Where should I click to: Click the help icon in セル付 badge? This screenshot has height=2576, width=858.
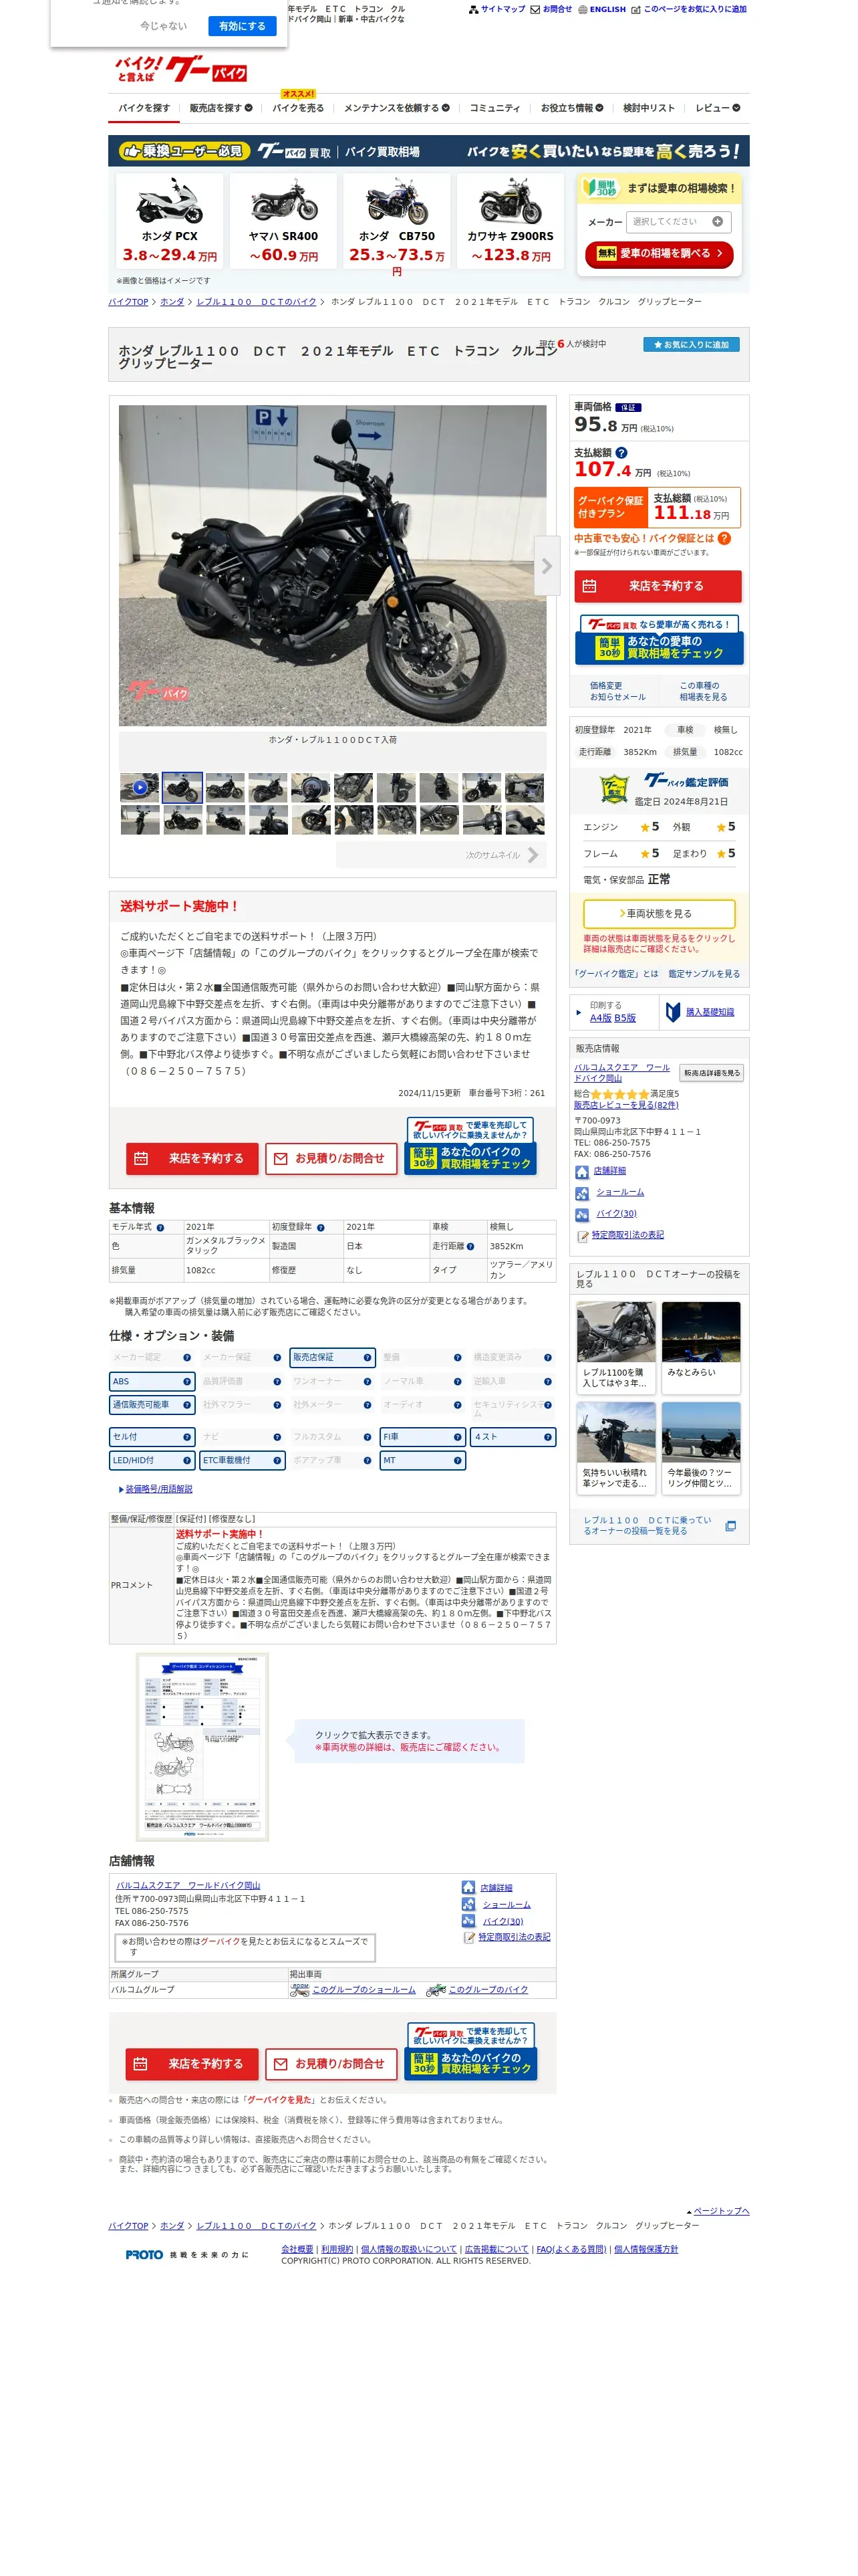187,1437
